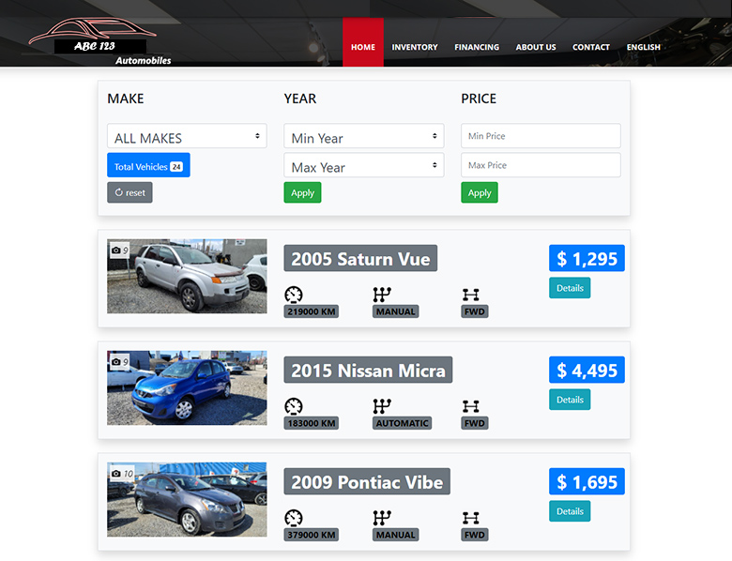View Details for the 2005 Saturn Vue
The width and height of the screenshot is (732, 561).
570,287
